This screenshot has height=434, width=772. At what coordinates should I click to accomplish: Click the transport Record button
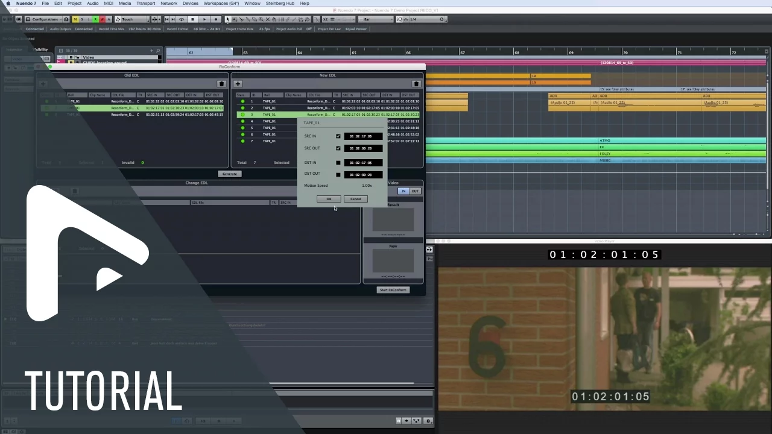click(215, 19)
